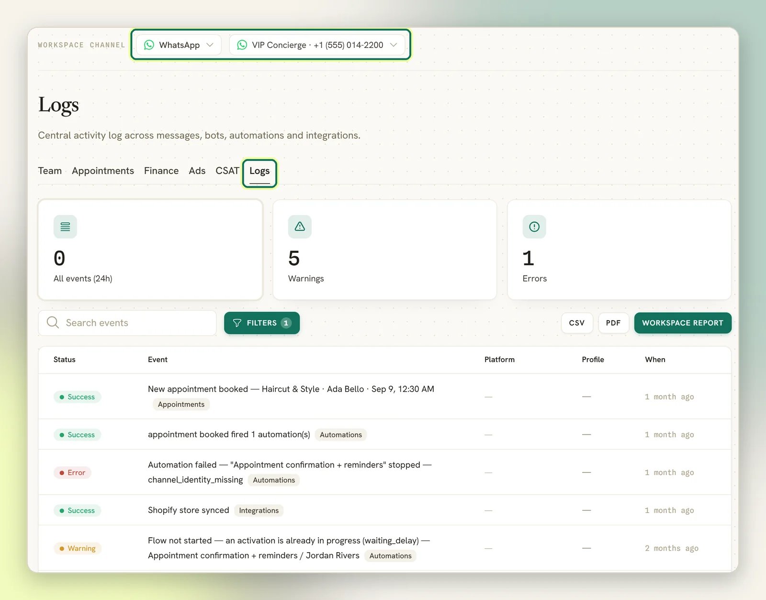The width and height of the screenshot is (766, 600).
Task: Select the Errors summary card
Action: point(620,250)
